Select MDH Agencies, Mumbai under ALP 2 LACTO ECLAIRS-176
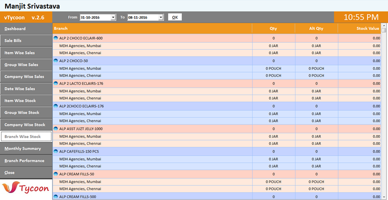Viewport: 388px width, 200px height. [x=80, y=91]
